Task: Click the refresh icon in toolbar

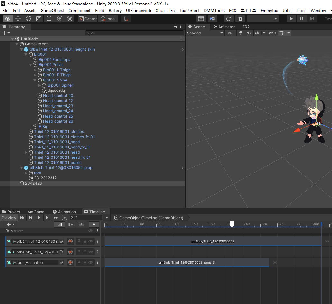Action: click(x=228, y=19)
